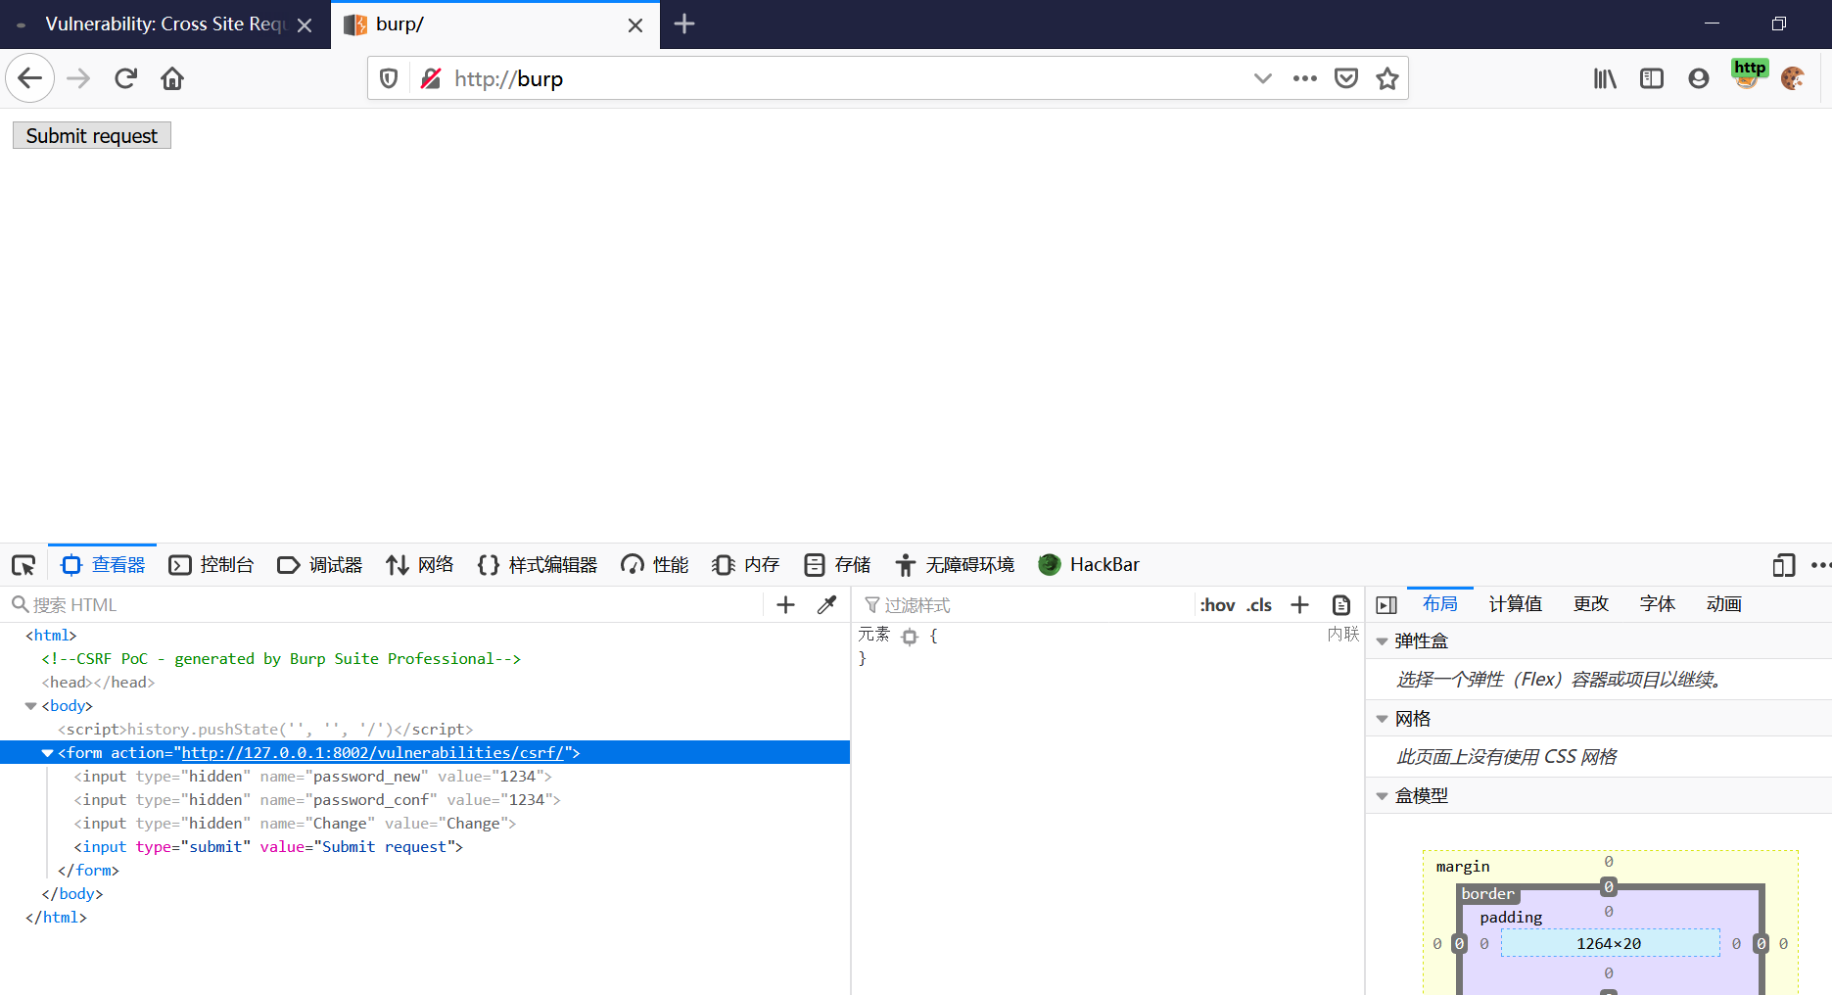
Task: Open the 控制台 console tab
Action: click(x=211, y=565)
